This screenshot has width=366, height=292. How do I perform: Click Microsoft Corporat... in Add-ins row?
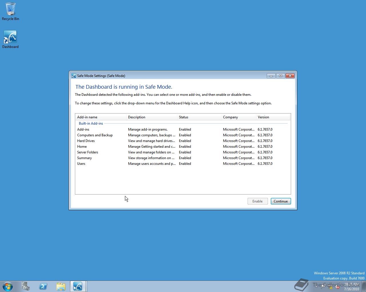pos(239,129)
